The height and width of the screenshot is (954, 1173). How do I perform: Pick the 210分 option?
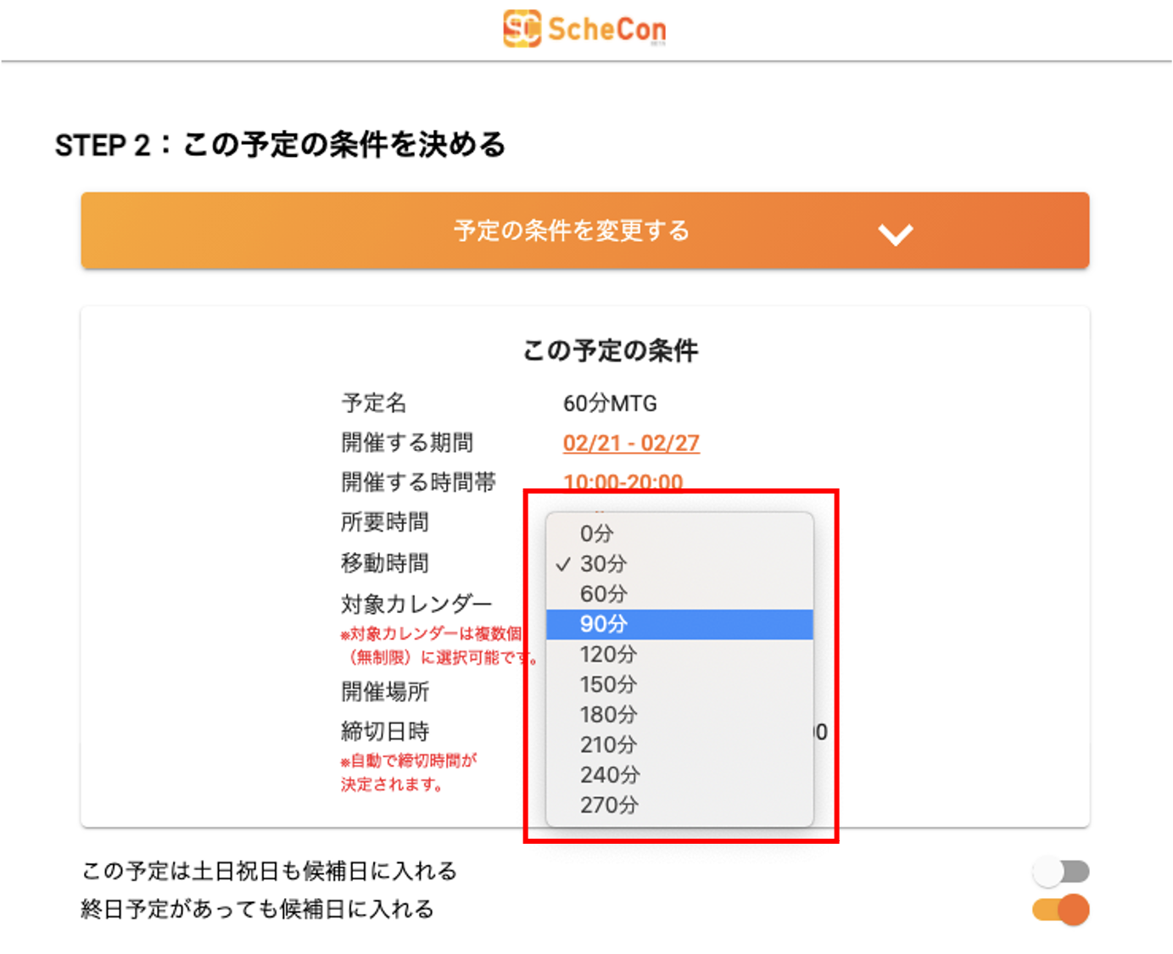click(x=608, y=745)
